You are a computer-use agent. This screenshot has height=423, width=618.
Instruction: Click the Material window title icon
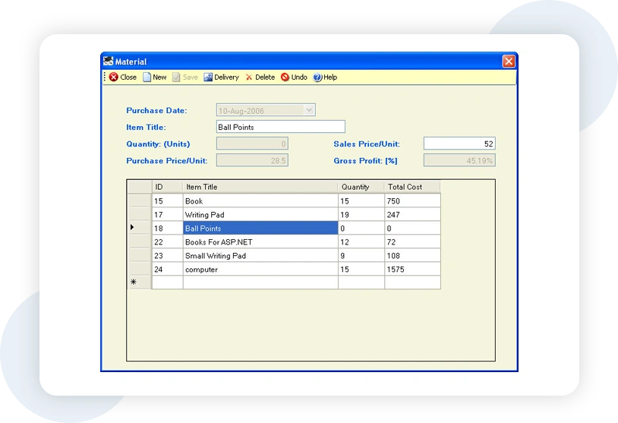(x=109, y=62)
